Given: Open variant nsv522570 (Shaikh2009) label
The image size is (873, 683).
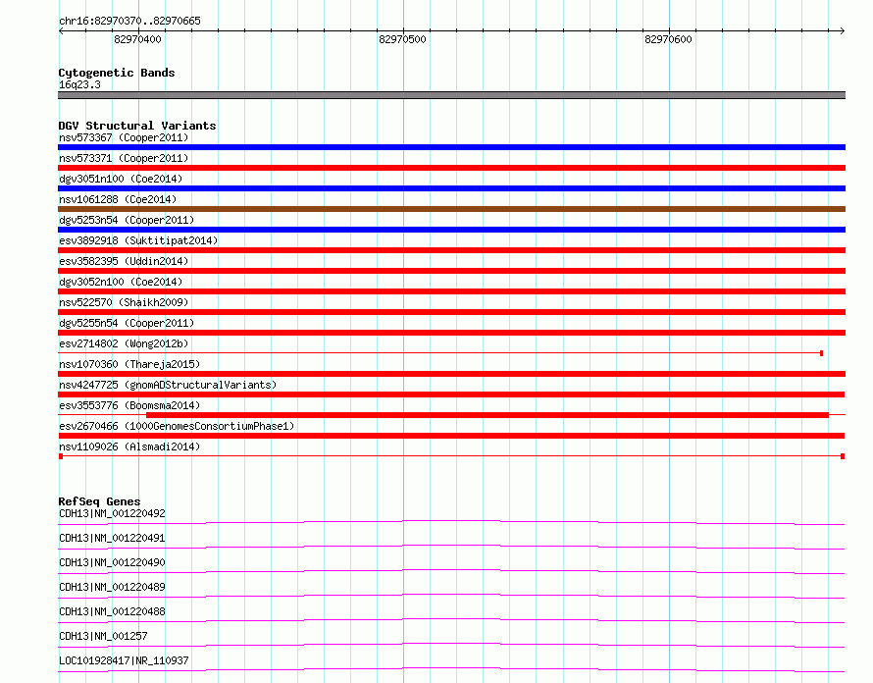Looking at the screenshot, I should [124, 302].
